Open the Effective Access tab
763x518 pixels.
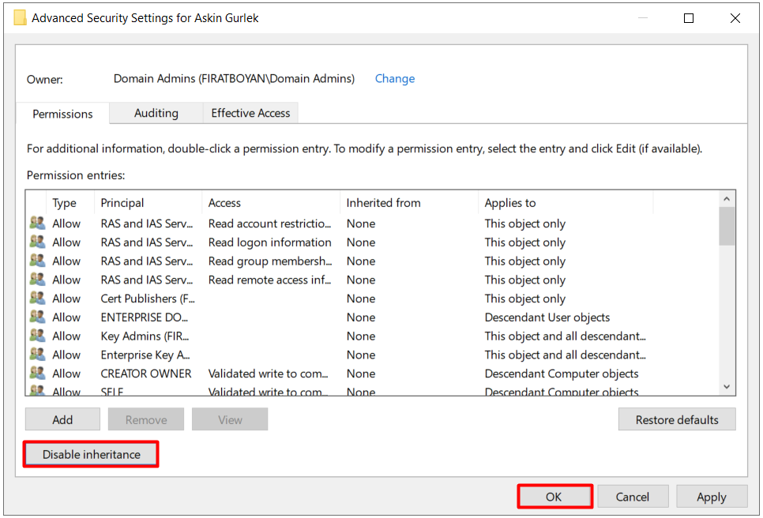pyautogui.click(x=250, y=113)
